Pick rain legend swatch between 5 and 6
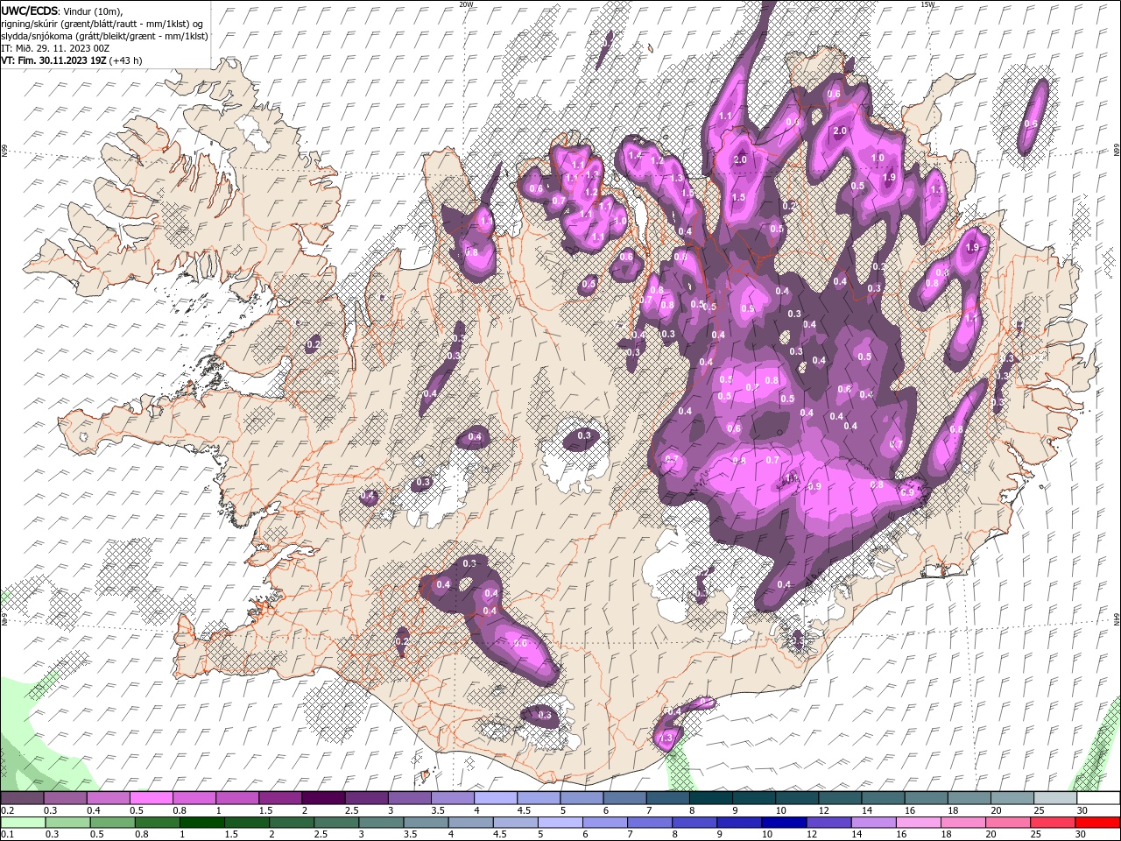 561,823
